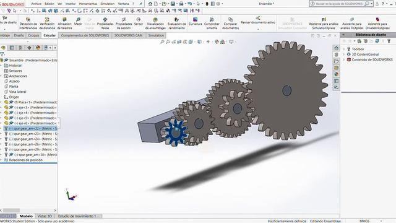The height and width of the screenshot is (223, 396).
Task: Select the Vista lateral plane
Action: [x=17, y=92]
